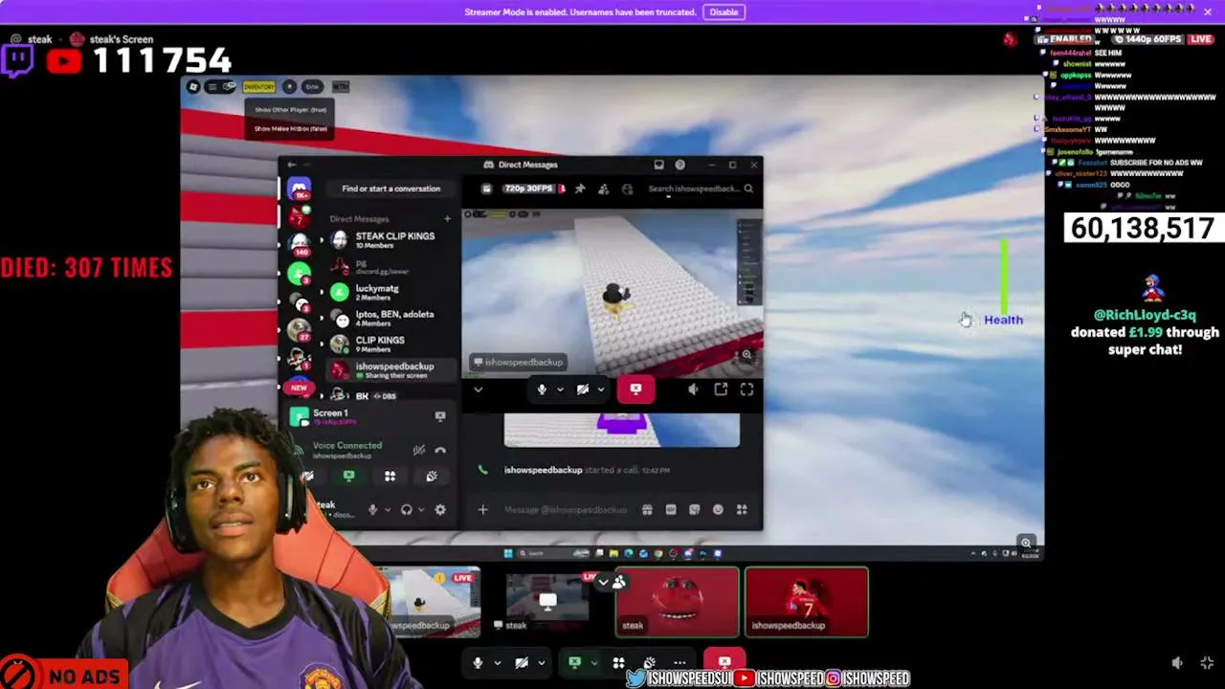
Task: Mute microphone in the bottom call bar
Action: click(x=478, y=662)
